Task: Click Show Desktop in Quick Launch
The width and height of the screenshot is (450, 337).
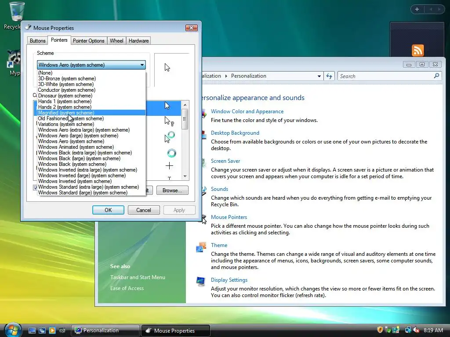Action: [32, 330]
